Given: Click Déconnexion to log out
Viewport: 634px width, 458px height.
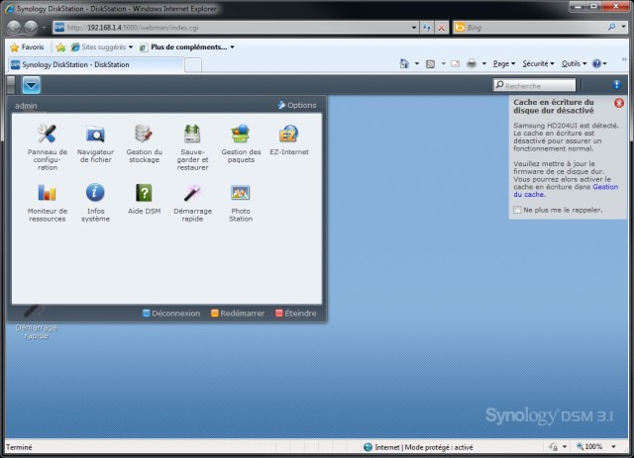Looking at the screenshot, I should coord(171,313).
